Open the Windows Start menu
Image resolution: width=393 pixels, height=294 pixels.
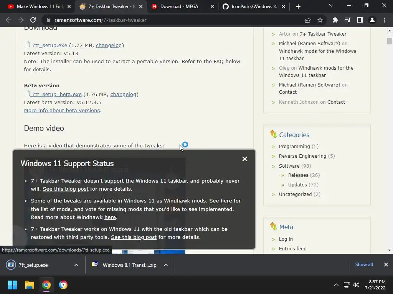tap(12, 285)
